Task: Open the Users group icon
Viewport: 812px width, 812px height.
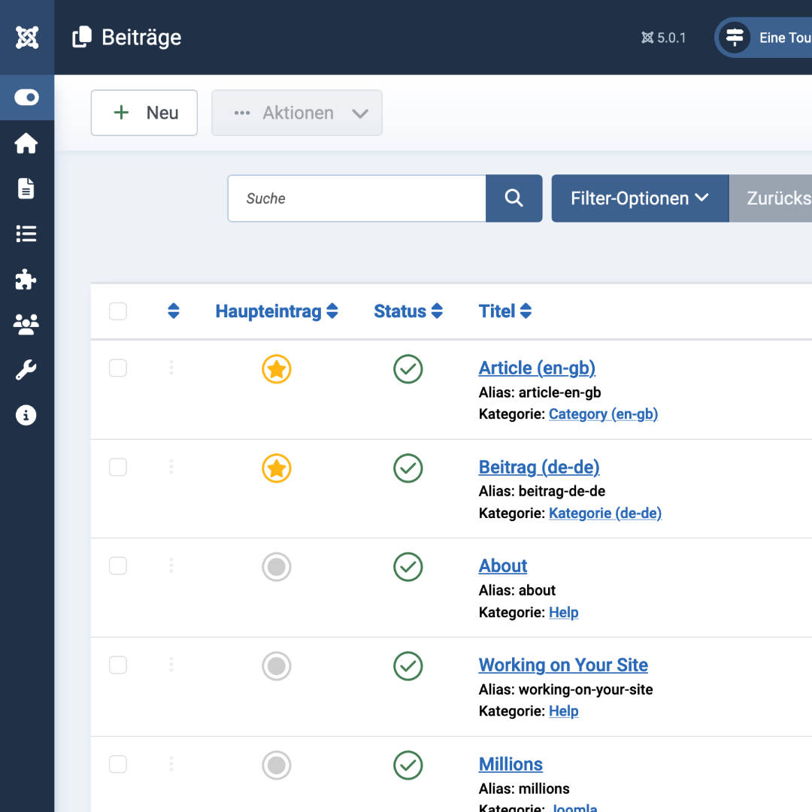Action: [26, 325]
